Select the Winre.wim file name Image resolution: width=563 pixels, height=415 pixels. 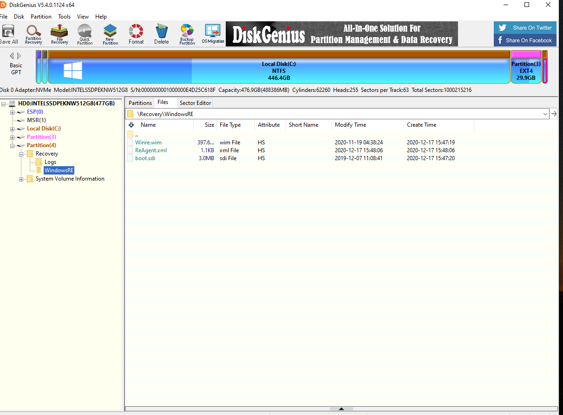pos(149,143)
